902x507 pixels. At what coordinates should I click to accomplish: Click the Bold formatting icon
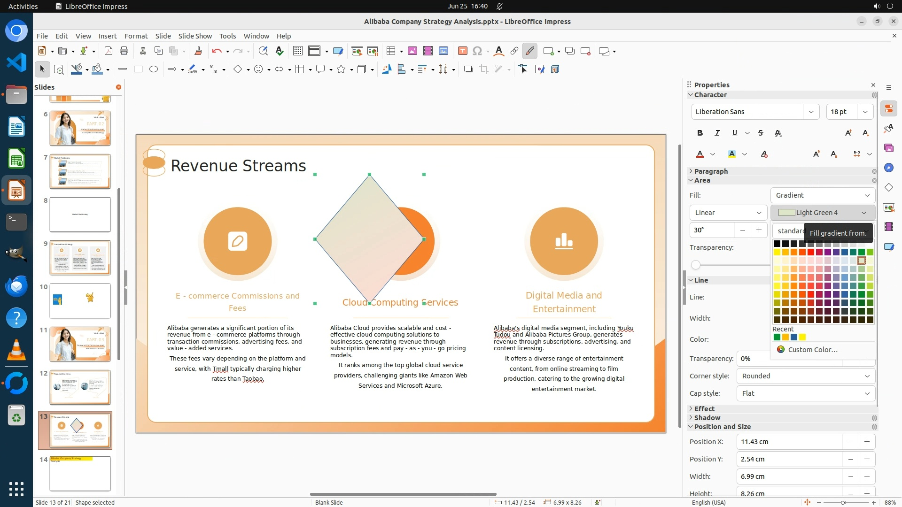pos(700,133)
